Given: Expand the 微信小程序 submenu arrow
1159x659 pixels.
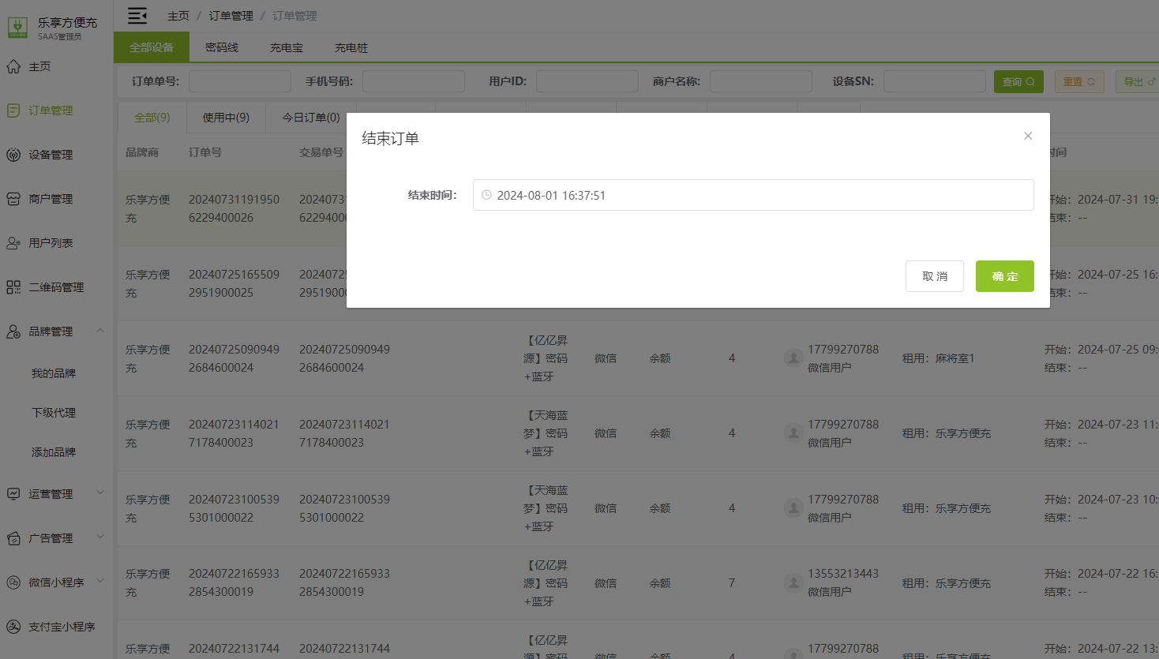Looking at the screenshot, I should pos(100,582).
